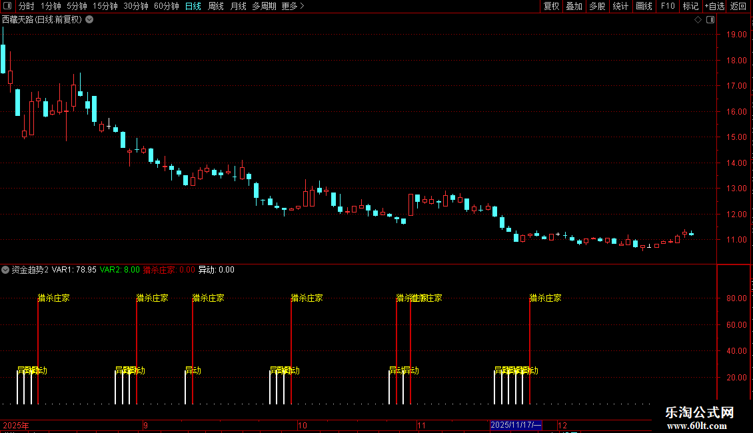Viewport: 753px width, 433px height.
Task: Toggle the left sidebar panel icon
Action: pos(7,6)
